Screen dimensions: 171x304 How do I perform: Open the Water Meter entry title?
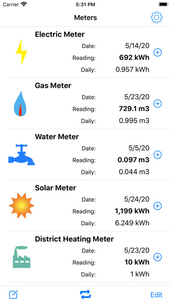[57, 137]
